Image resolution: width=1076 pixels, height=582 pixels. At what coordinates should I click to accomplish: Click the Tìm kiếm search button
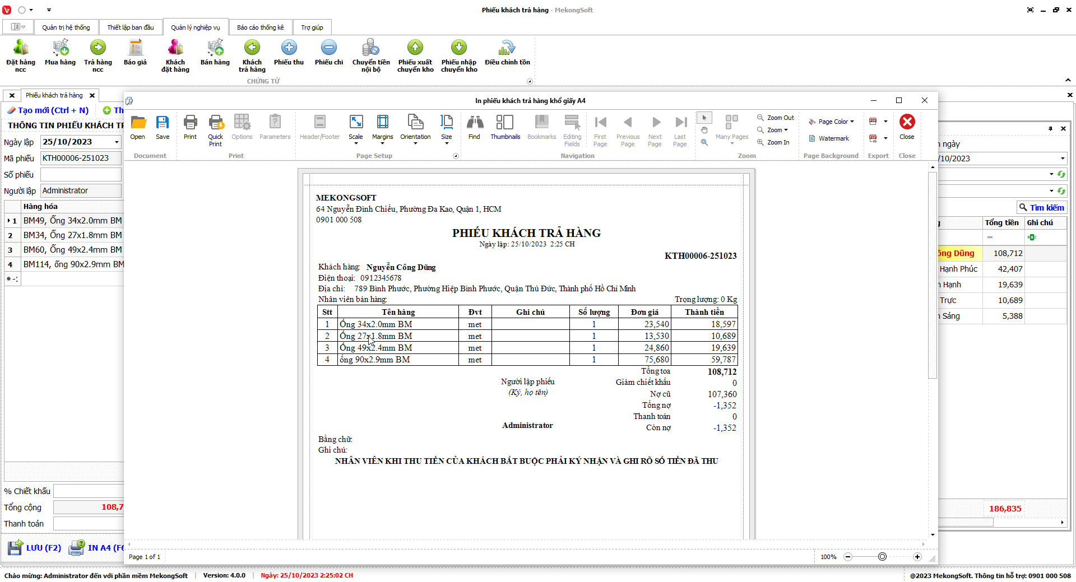pos(1041,208)
